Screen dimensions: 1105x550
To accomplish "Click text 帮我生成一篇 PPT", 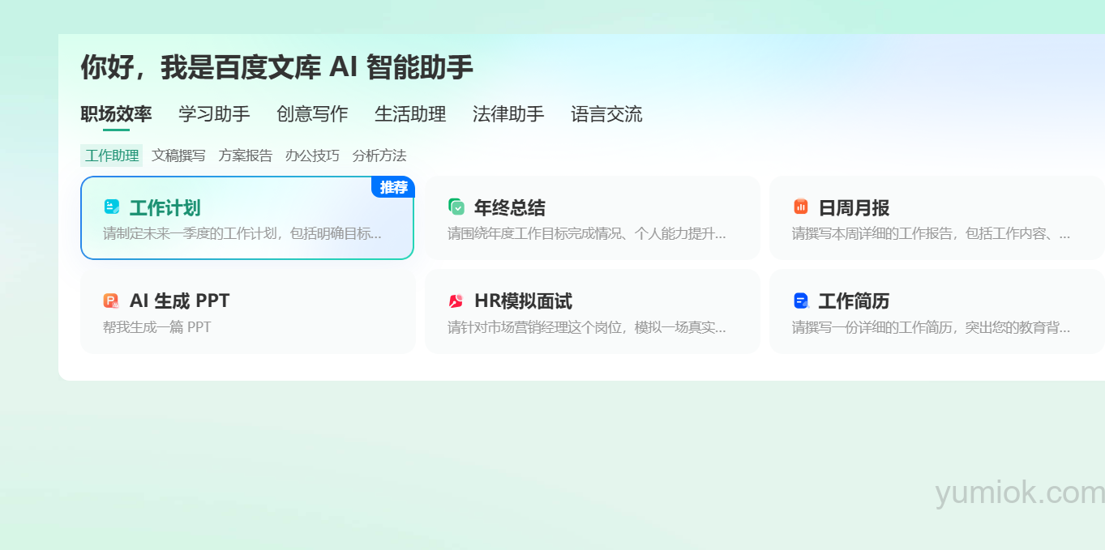I will [x=157, y=327].
